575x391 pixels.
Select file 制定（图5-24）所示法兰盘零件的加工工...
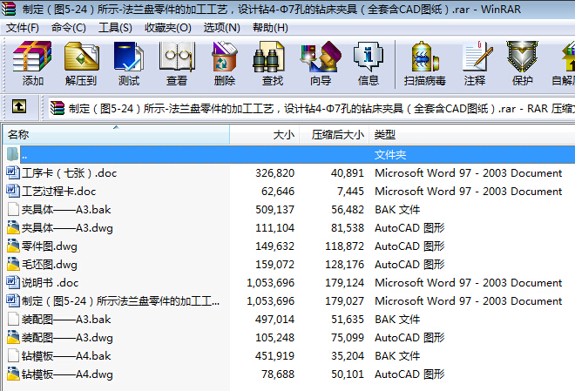coord(120,301)
